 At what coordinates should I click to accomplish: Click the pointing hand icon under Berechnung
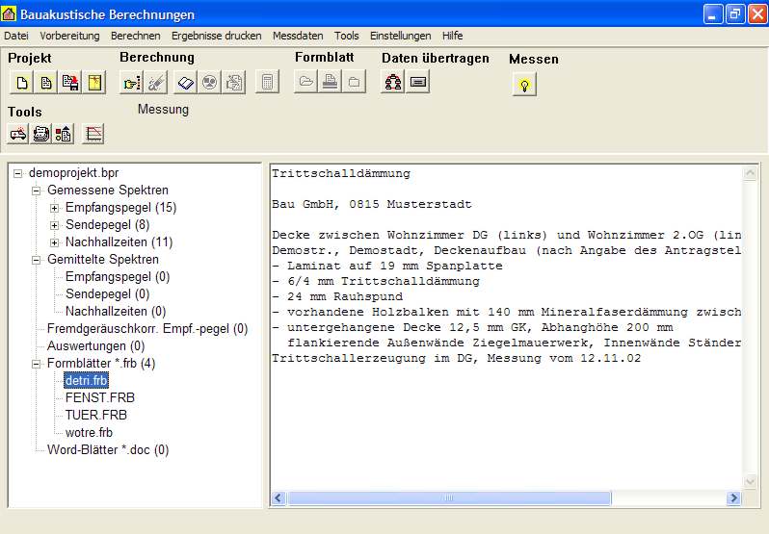tap(131, 82)
